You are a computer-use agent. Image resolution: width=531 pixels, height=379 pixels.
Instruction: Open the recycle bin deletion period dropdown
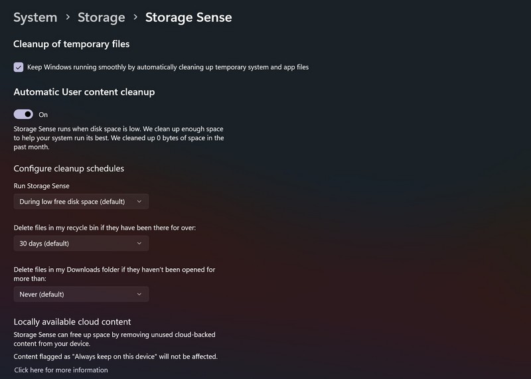tap(81, 244)
